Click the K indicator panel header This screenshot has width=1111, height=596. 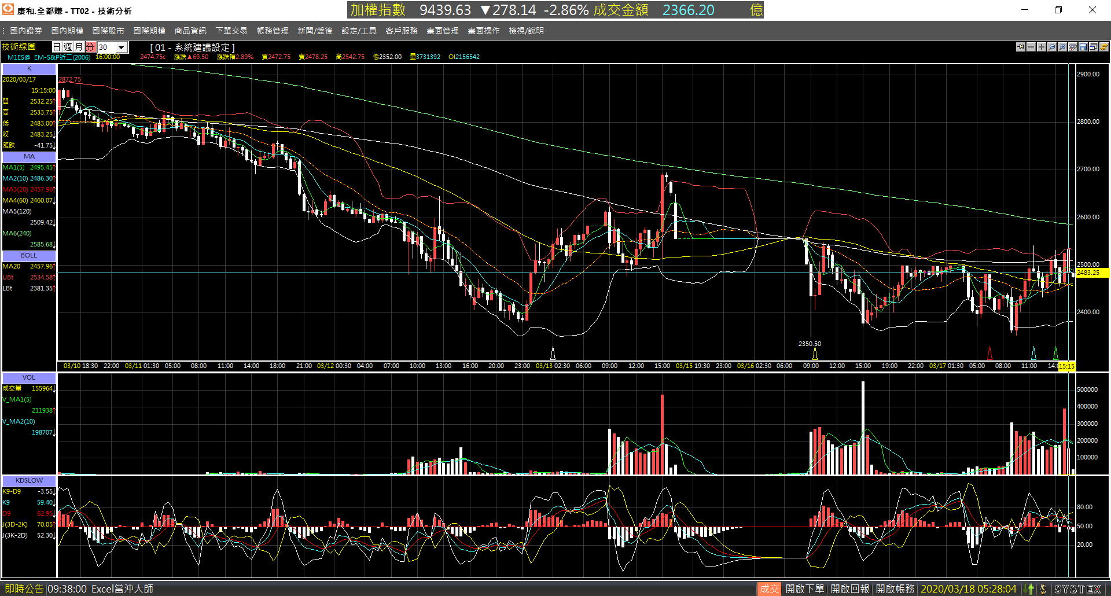[x=29, y=68]
